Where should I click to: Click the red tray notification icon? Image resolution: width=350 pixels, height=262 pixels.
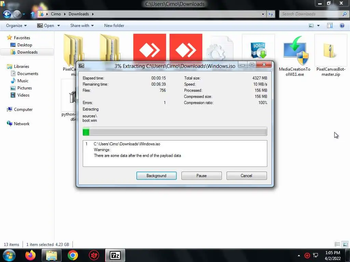click(x=307, y=255)
